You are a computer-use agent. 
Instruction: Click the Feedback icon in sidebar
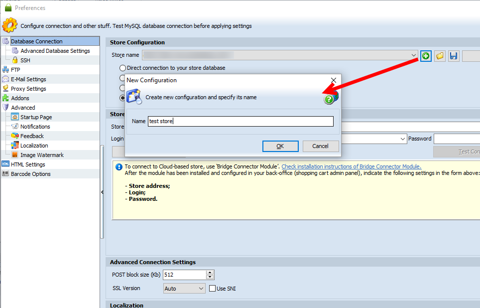click(15, 136)
